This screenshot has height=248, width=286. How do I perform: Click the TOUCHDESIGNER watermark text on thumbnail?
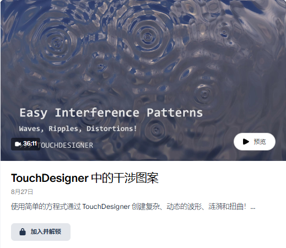[65, 145]
